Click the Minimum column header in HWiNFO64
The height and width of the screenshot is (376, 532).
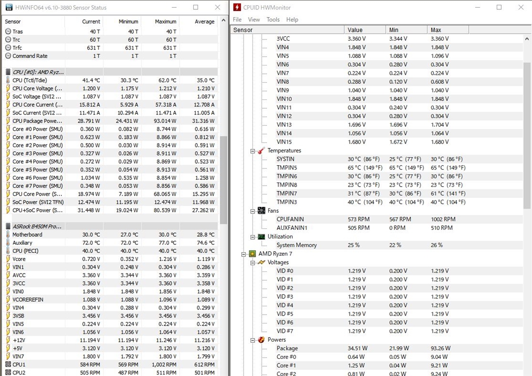[x=122, y=21]
